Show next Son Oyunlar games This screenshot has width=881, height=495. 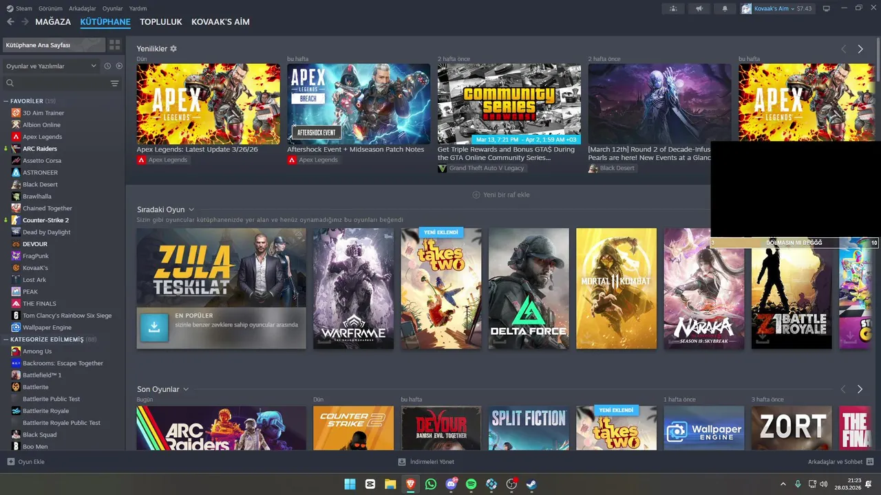(860, 389)
